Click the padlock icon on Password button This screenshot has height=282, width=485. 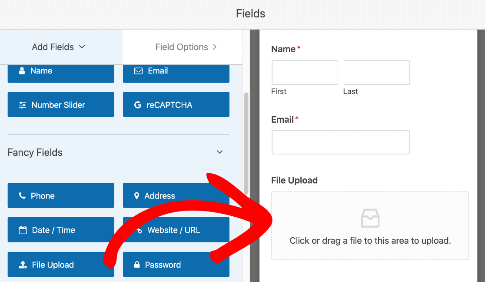click(137, 264)
